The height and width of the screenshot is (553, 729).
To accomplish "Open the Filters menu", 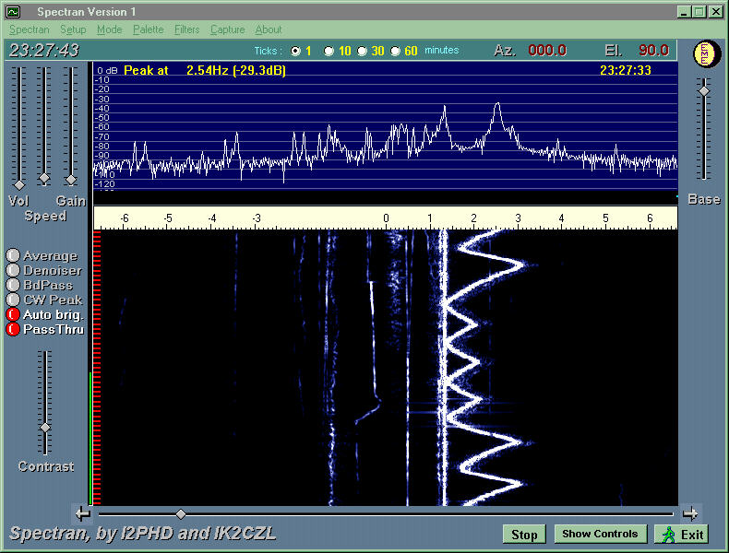I will click(x=186, y=29).
